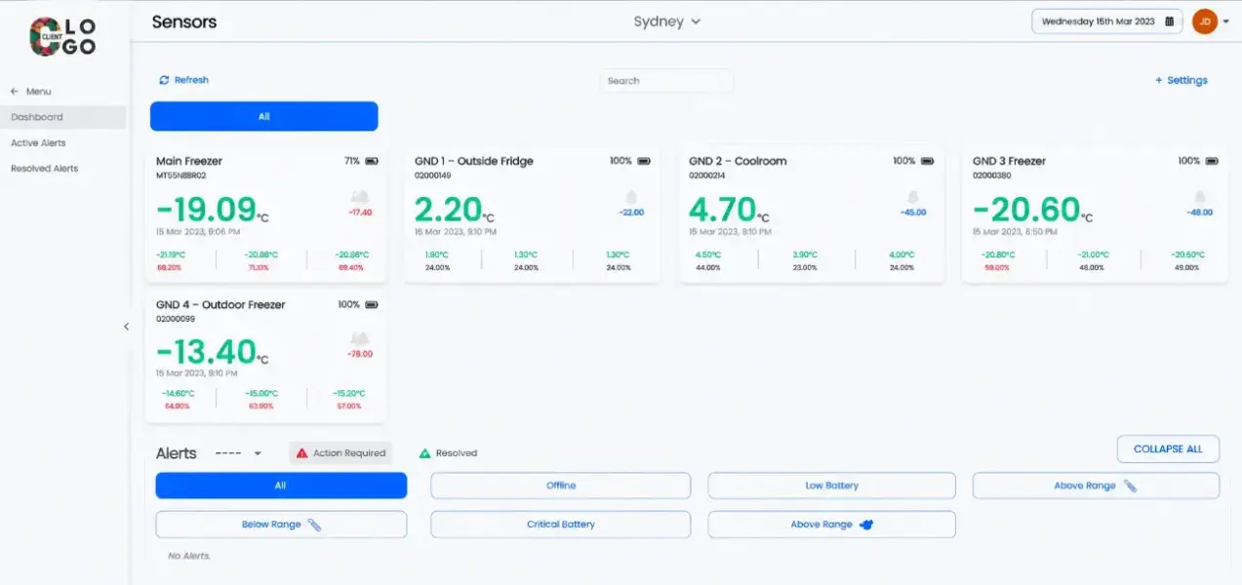Toggle the Action Required alert filter
Screen dimensions: 1242x585
tap(341, 452)
